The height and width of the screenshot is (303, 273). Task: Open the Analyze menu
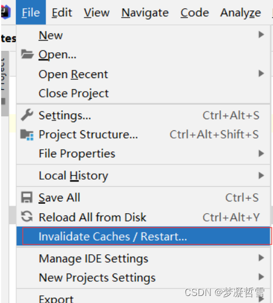point(241,12)
